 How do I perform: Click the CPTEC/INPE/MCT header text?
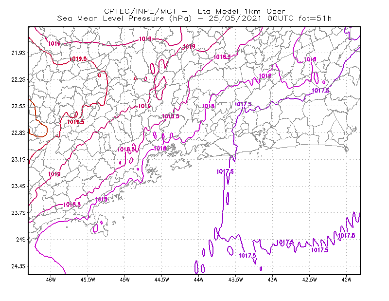pyautogui.click(x=140, y=11)
